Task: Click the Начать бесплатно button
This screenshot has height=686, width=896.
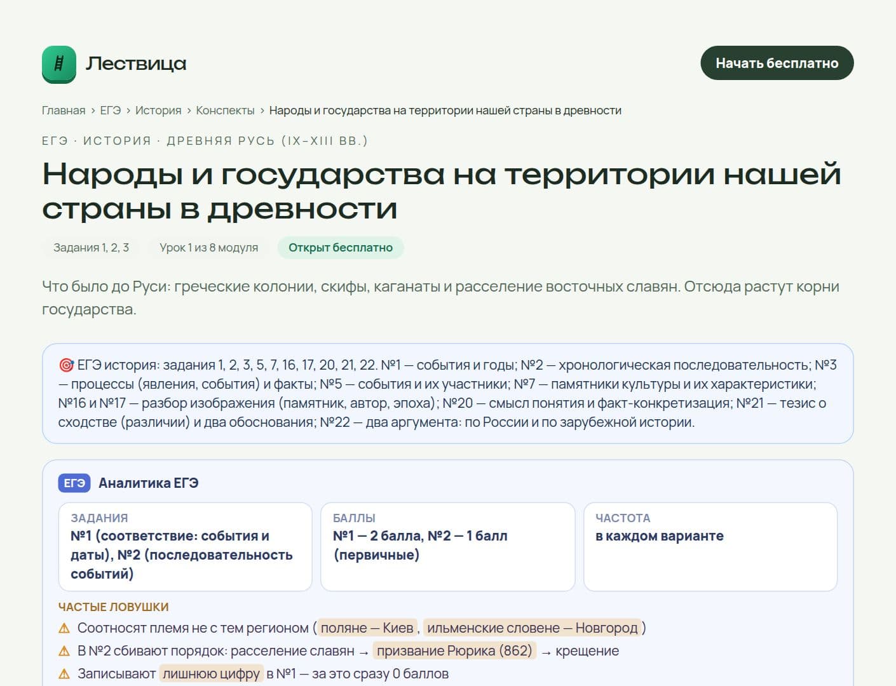Action: [x=777, y=63]
